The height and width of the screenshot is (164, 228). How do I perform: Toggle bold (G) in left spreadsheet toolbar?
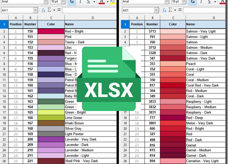pyautogui.click(x=71, y=2)
